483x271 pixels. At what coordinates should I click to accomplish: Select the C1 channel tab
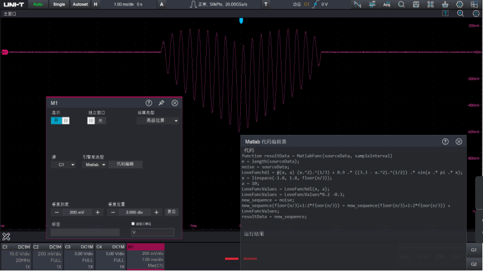click(16, 257)
